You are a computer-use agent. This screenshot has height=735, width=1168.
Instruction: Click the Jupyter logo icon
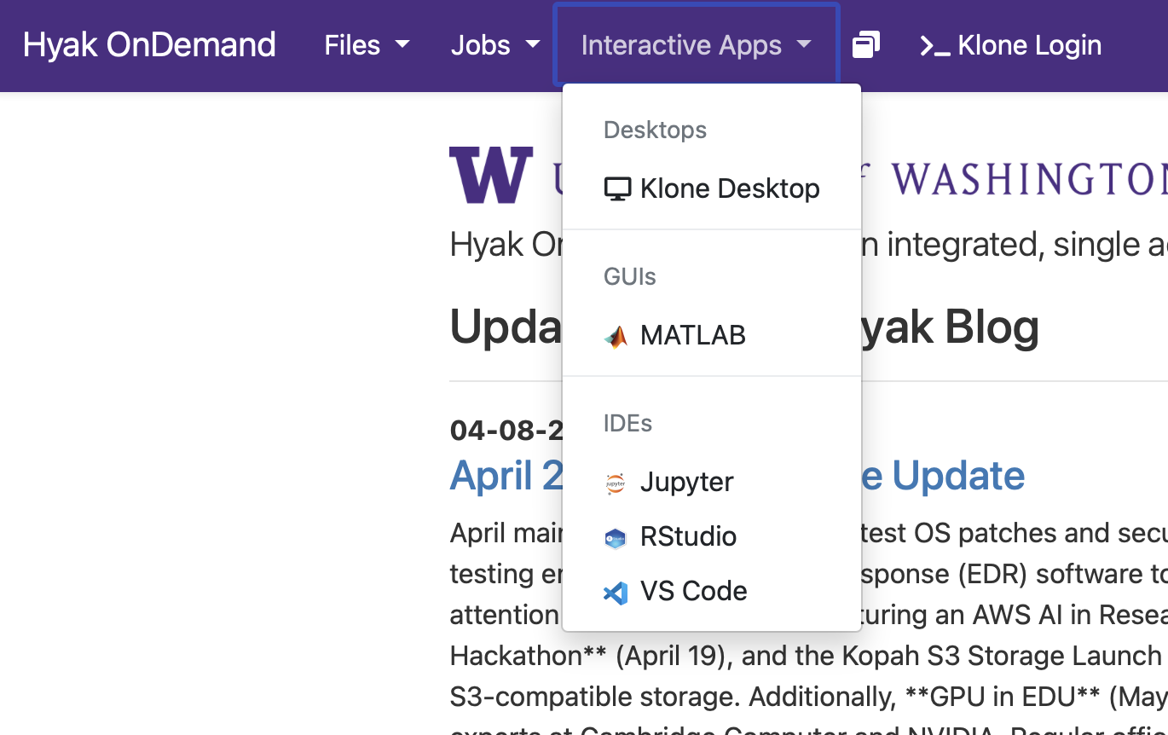coord(616,483)
